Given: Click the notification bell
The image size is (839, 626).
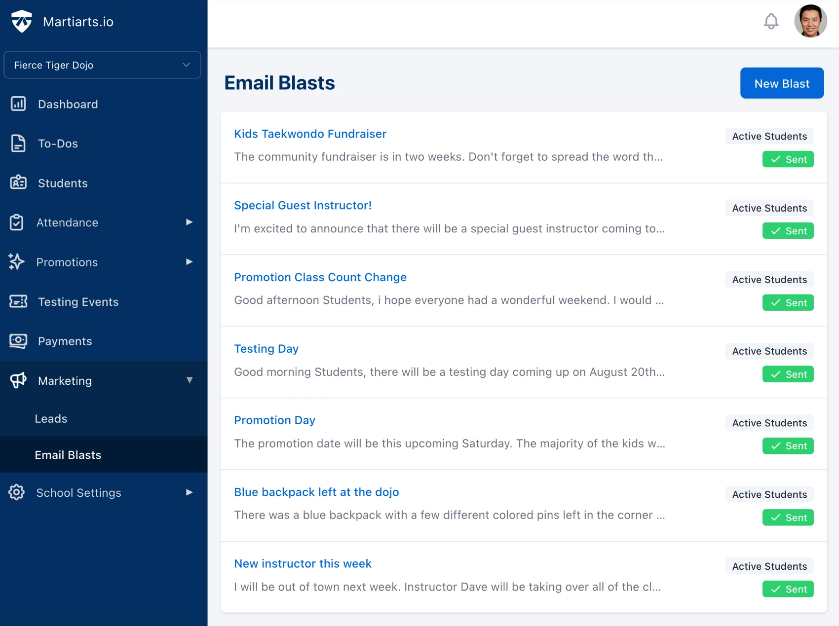Looking at the screenshot, I should (x=771, y=21).
